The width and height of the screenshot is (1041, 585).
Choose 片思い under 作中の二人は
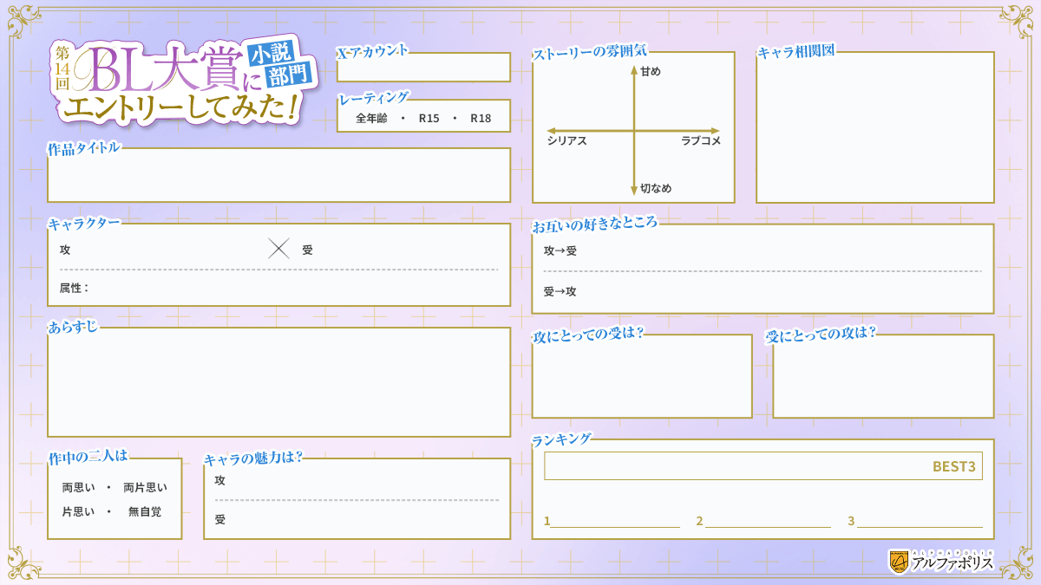point(79,512)
